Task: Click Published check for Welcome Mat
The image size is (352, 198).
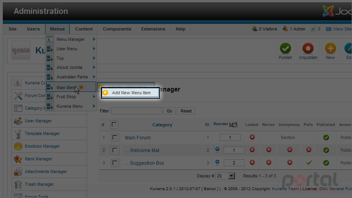Action: pos(326,150)
